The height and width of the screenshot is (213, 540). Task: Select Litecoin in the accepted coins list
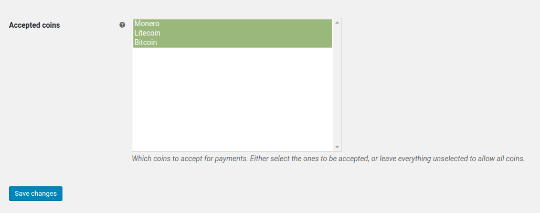(x=233, y=33)
